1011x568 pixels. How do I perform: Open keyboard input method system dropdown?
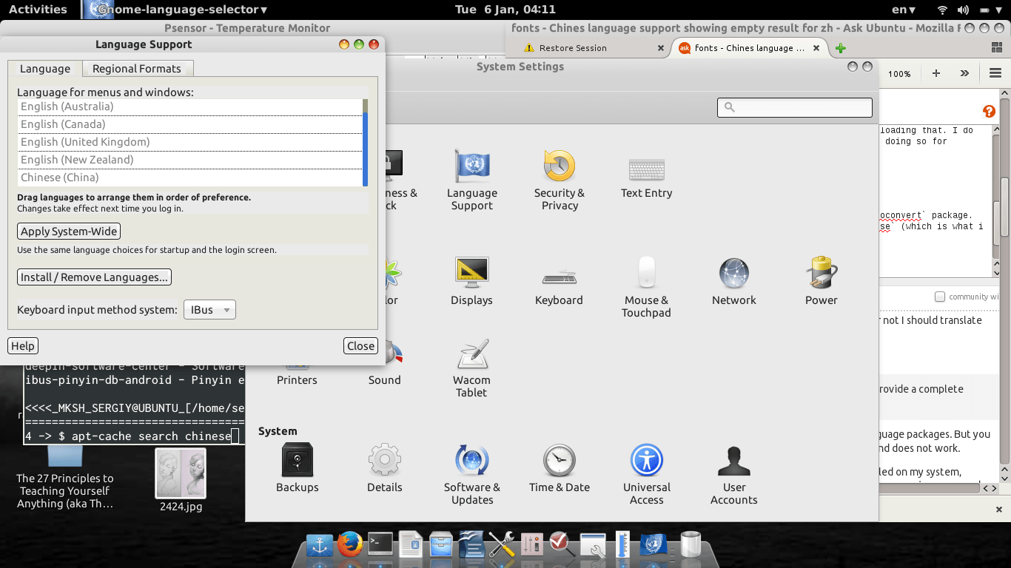point(209,310)
